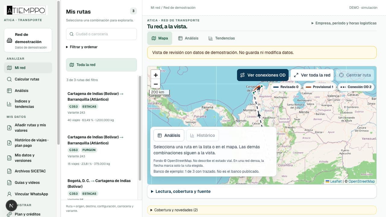Expand Empresa, periodo y horas logísticas
Viewport: 386px width, 217px height.
click(x=344, y=23)
